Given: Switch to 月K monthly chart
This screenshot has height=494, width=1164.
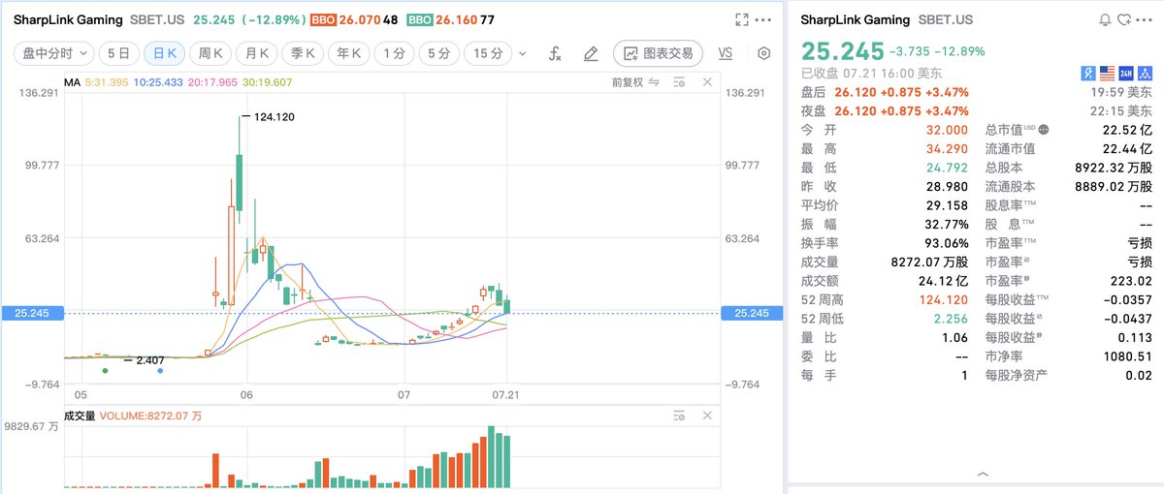Looking at the screenshot, I should 256,54.
